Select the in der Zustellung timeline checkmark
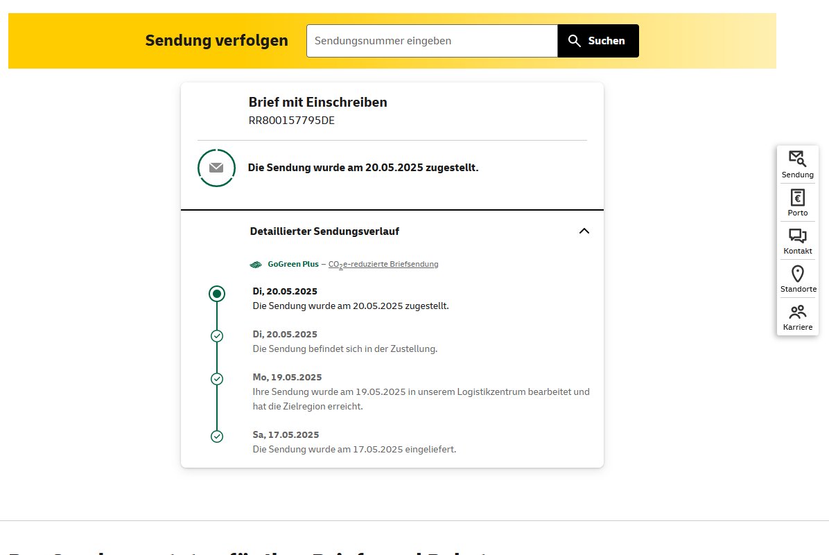The width and height of the screenshot is (829, 555). point(217,336)
